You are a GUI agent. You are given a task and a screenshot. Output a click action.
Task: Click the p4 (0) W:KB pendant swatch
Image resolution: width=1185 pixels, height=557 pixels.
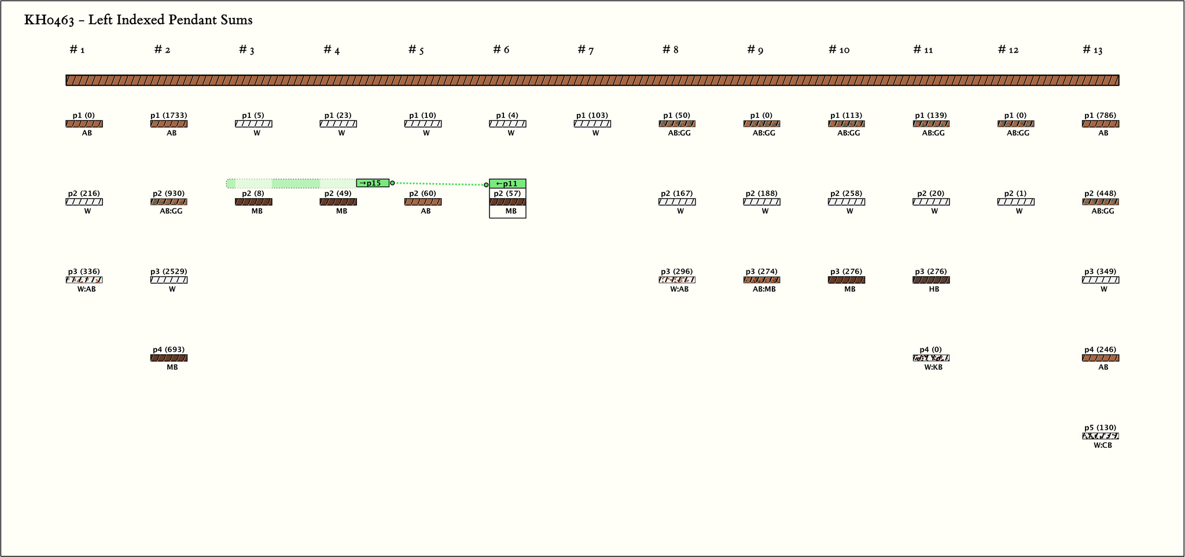point(931,358)
